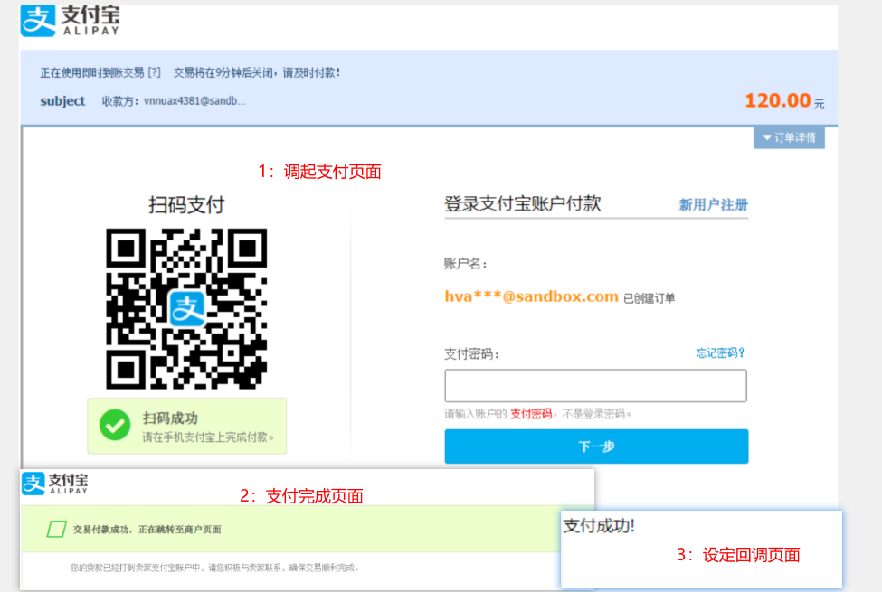Click the 120.00 payment amount
This screenshot has height=592, width=882.
pyautogui.click(x=776, y=99)
